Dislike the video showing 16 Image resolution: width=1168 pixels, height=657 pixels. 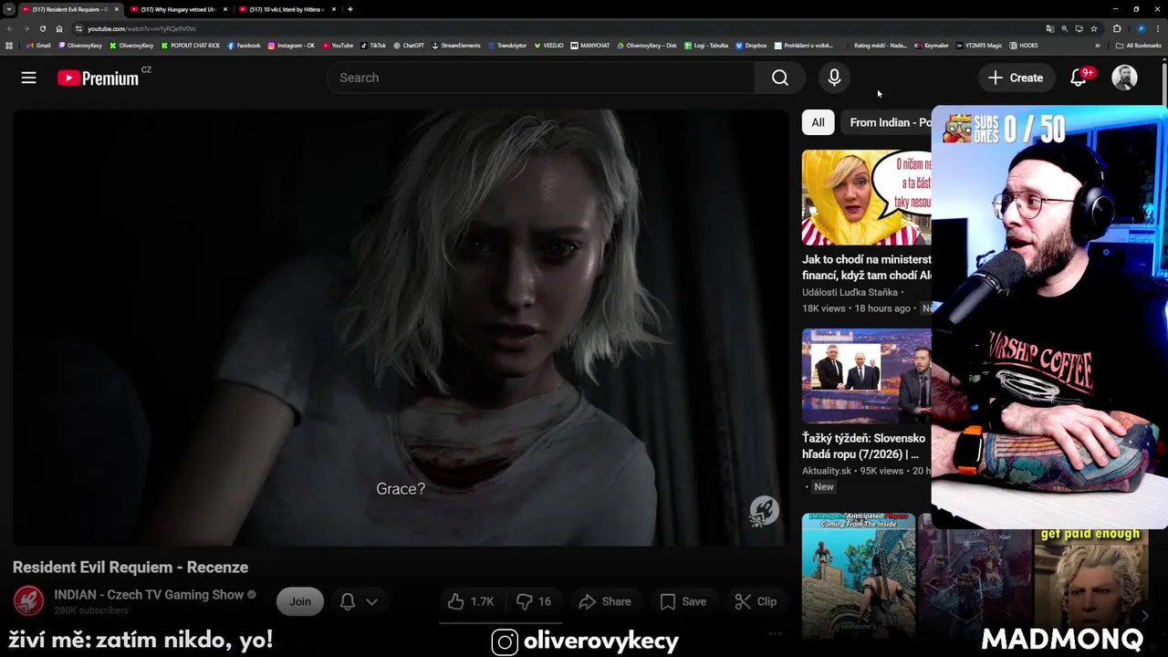[534, 601]
